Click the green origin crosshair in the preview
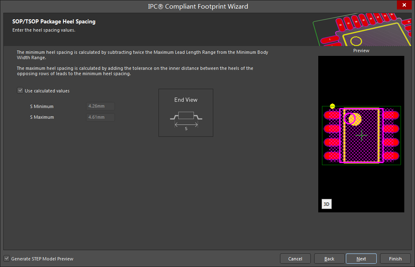The width and height of the screenshot is (415, 267). pos(361,135)
